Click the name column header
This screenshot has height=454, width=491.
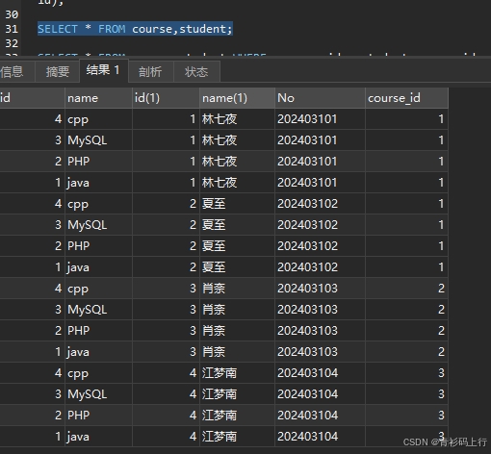(98, 98)
